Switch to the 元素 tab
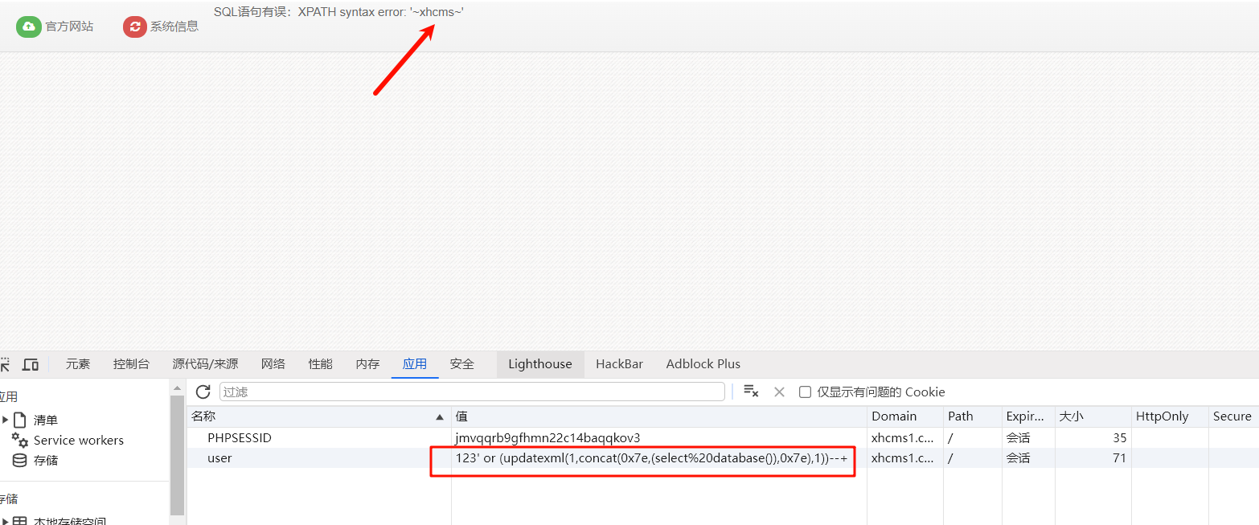The width and height of the screenshot is (1259, 525). [x=78, y=364]
